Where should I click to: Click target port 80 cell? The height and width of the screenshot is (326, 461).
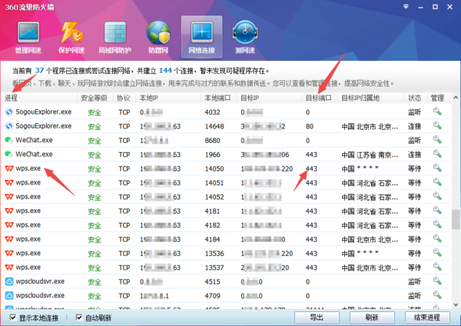(x=310, y=126)
